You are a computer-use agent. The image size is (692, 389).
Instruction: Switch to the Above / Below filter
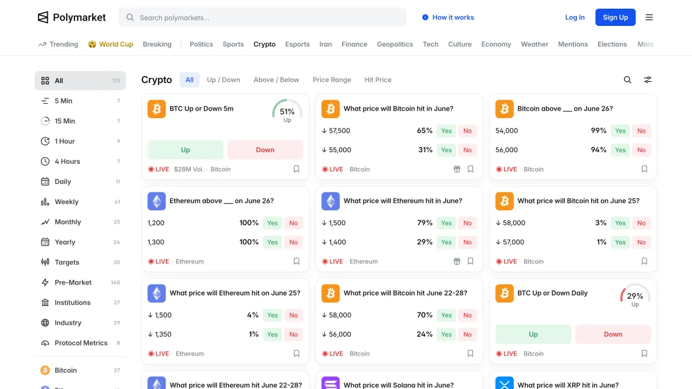tap(276, 80)
